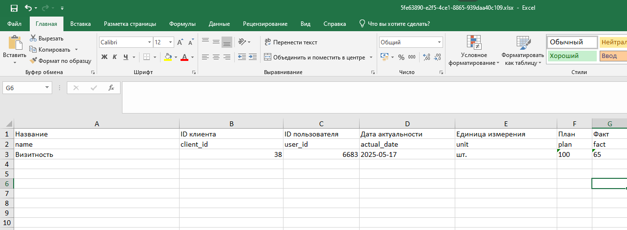Decrease font size with small A
The width and height of the screenshot is (627, 230).
click(x=190, y=42)
